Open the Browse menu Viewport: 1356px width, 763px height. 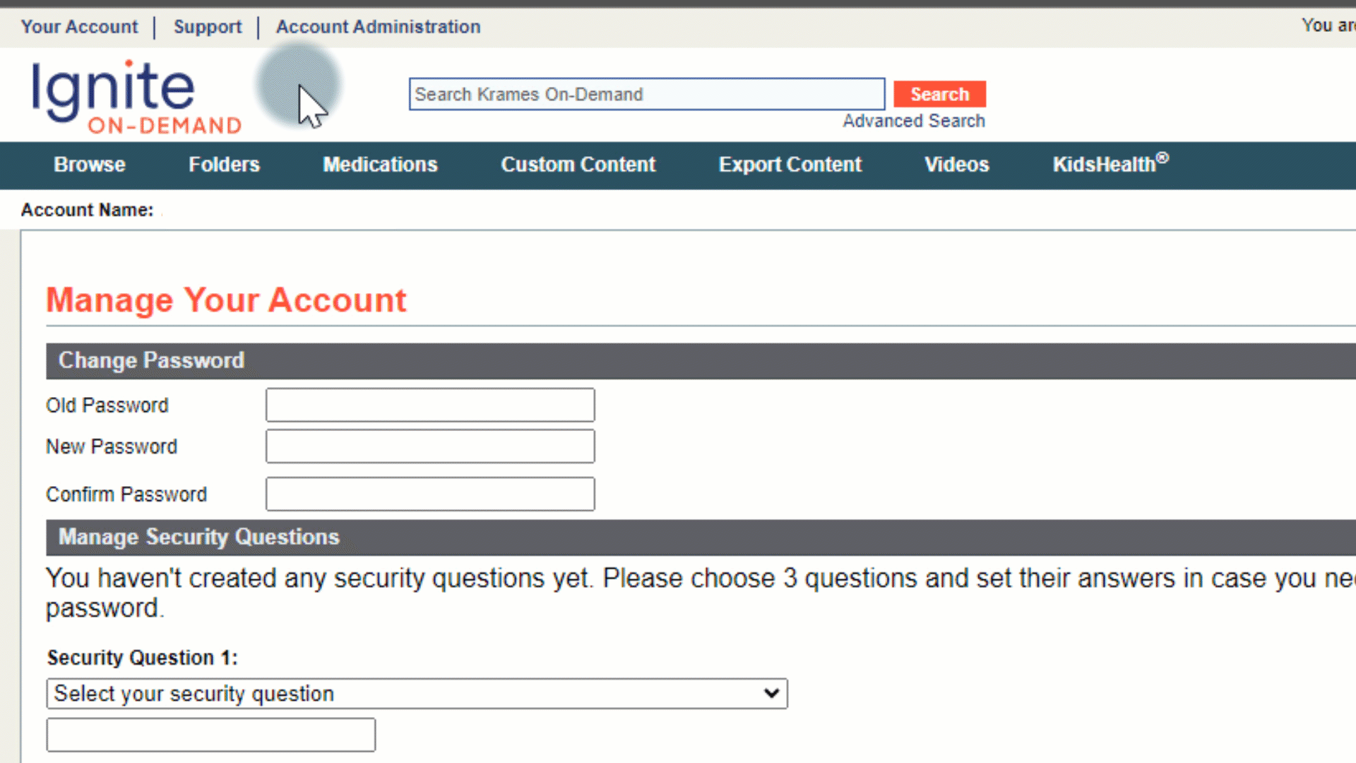coord(90,165)
